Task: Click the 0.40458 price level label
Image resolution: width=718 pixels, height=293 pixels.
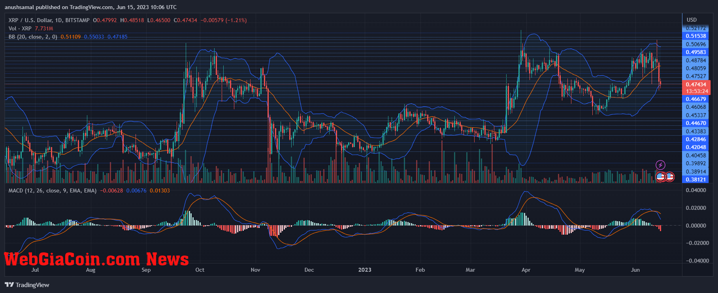Action: point(695,155)
